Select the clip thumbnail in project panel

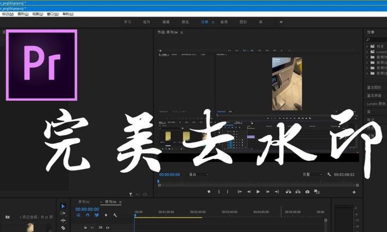click(x=30, y=227)
